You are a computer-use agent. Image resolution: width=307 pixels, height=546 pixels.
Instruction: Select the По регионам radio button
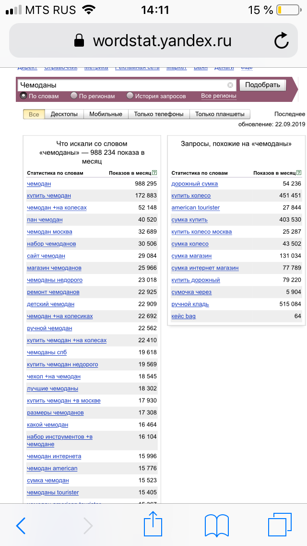(74, 96)
